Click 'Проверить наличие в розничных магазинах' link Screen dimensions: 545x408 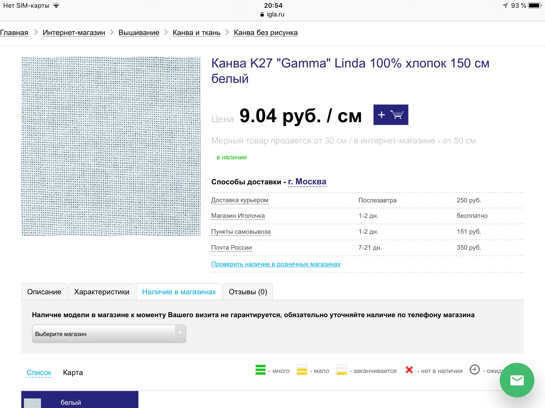(x=276, y=264)
